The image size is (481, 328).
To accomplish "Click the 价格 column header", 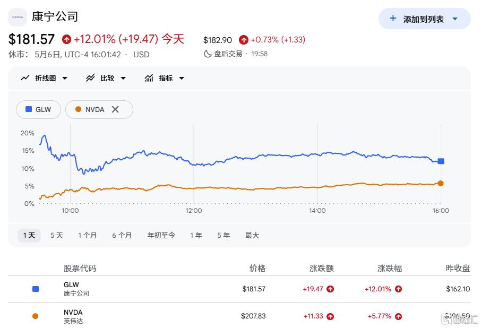I will 257,268.
